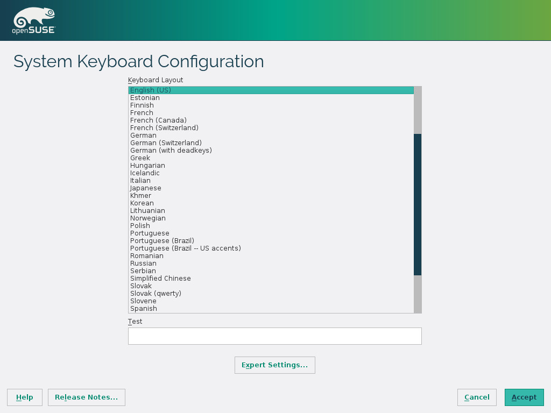Choose the Russian keyboard layout
This screenshot has width=551, height=413.
(x=143, y=264)
